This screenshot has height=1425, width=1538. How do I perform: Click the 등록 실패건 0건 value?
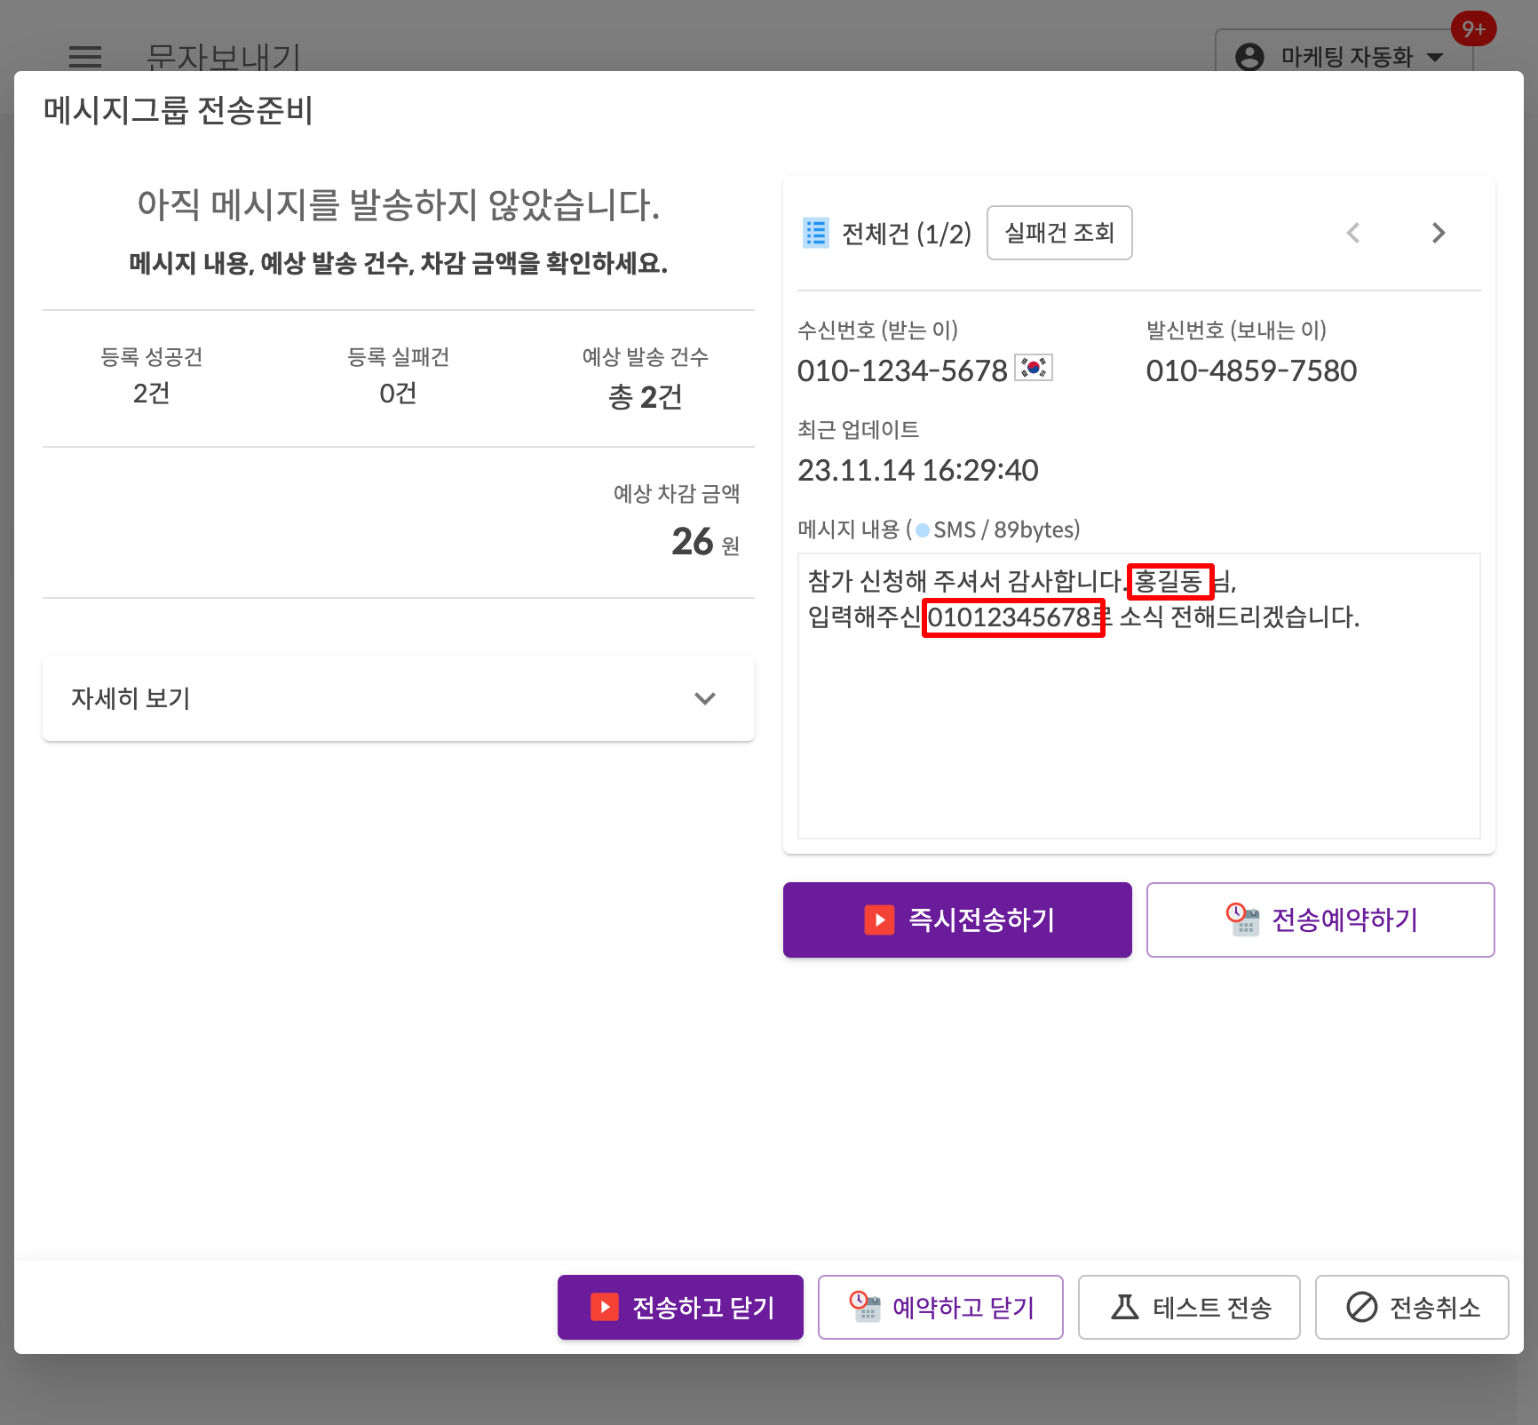[x=398, y=394]
